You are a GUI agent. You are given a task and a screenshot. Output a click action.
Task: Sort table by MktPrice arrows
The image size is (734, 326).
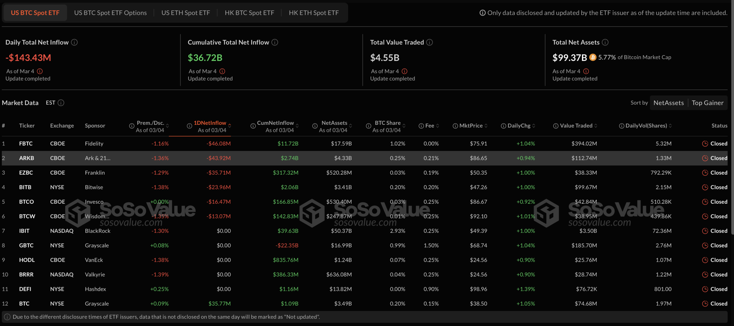(x=486, y=126)
